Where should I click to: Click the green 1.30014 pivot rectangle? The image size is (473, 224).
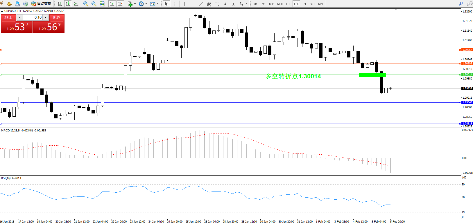372,75
